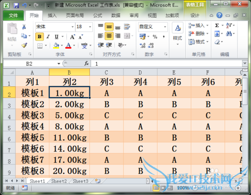Screen dimensions: 251x195
Task: Toggle Bold formatting
Action: click(40, 37)
